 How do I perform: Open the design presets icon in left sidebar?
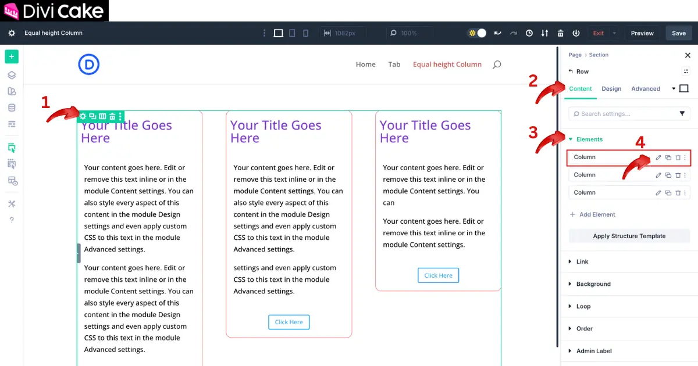[12, 91]
